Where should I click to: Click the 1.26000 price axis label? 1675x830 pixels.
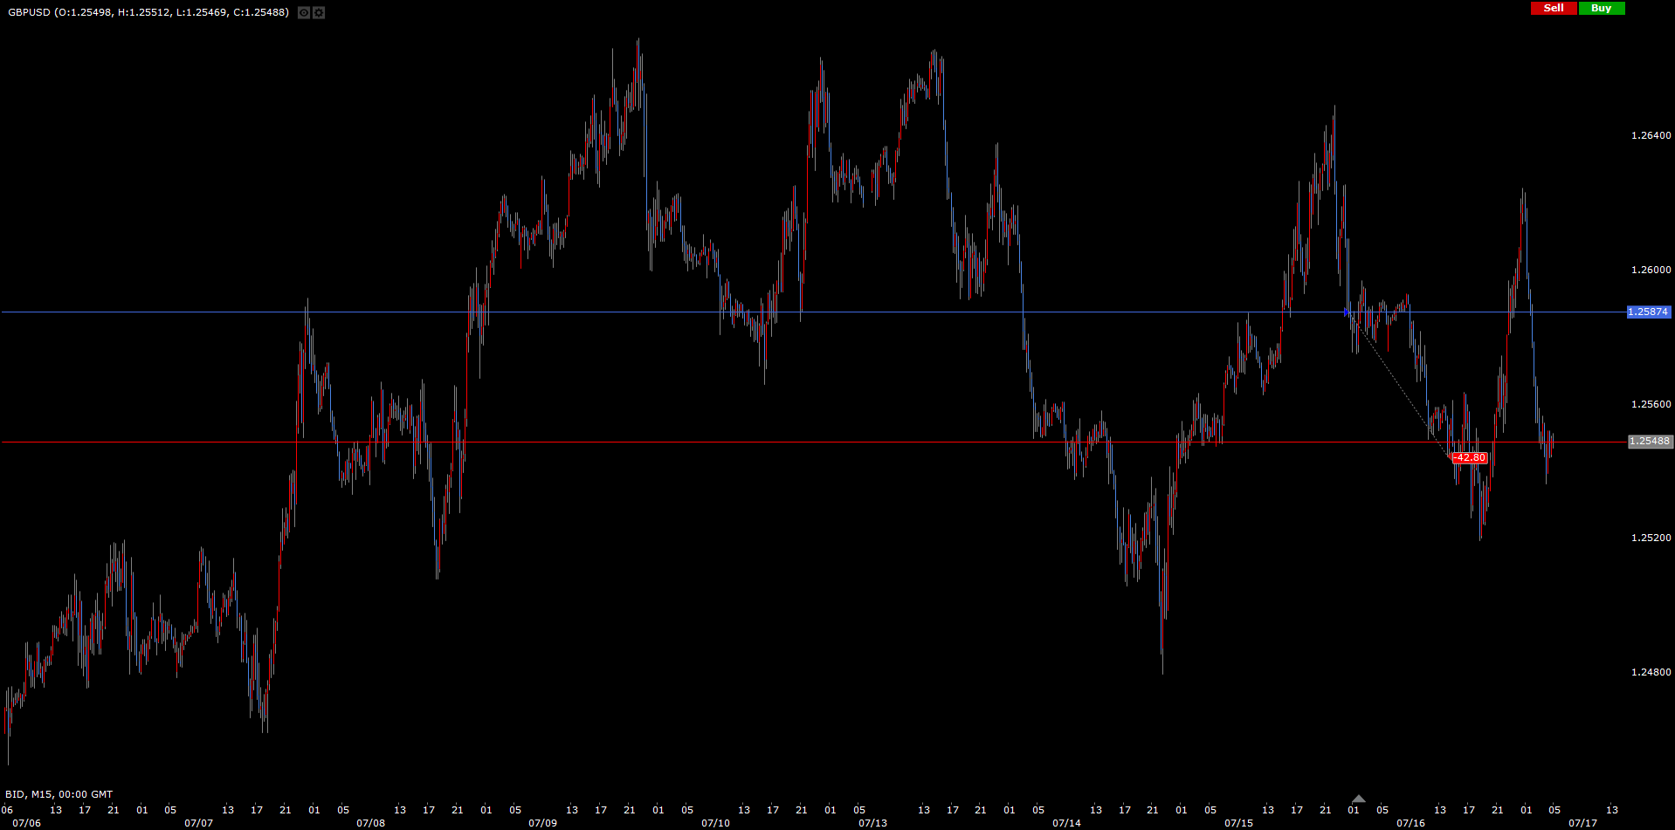tap(1651, 270)
